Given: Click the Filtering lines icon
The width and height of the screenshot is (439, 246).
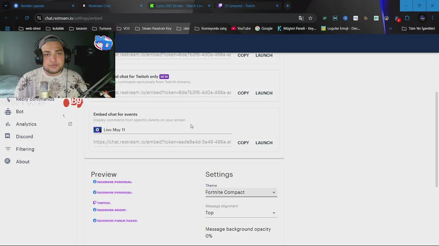Looking at the screenshot, I should [8, 149].
